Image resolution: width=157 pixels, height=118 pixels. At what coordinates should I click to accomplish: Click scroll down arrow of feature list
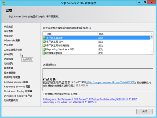[x=152, y=53]
